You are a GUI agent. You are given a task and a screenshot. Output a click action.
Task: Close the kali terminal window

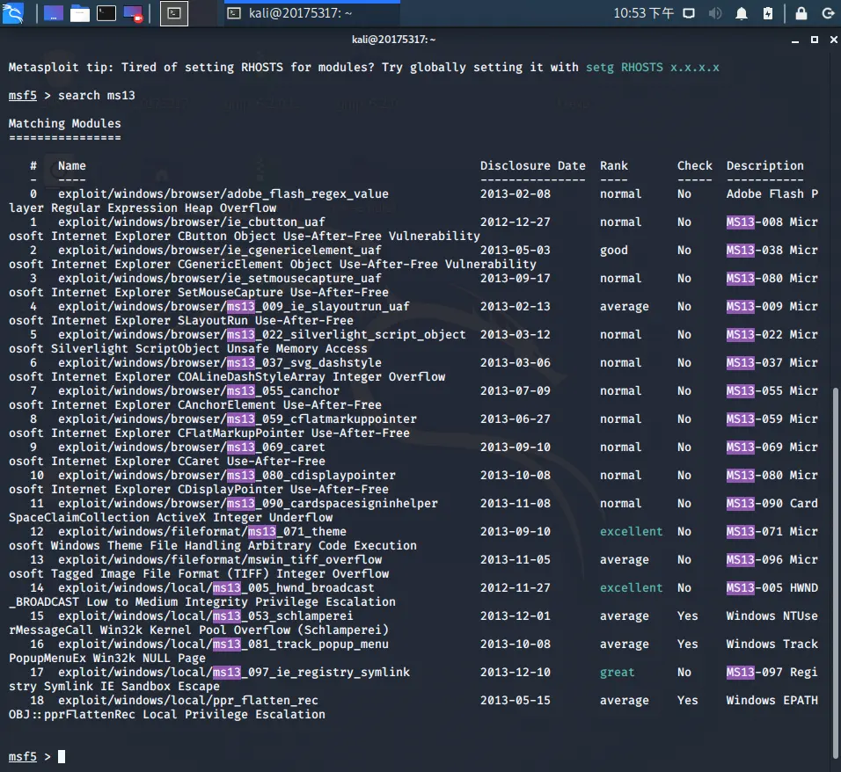[x=833, y=40]
